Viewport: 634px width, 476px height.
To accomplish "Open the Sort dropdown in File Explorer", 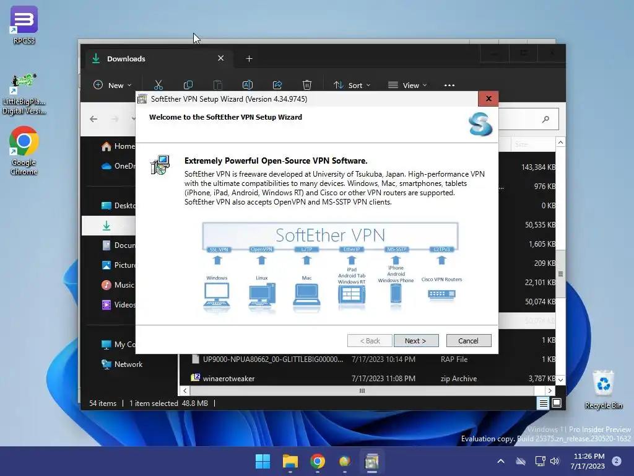I will tap(352, 85).
